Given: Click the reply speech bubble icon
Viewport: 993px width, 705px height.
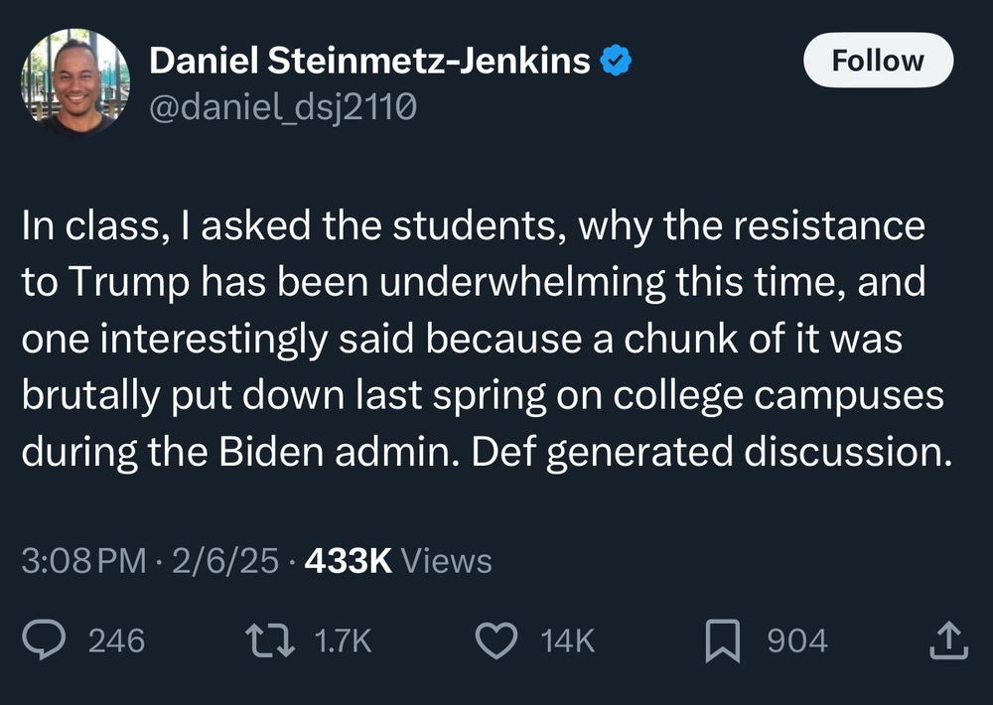Looking at the screenshot, I should click(46, 640).
